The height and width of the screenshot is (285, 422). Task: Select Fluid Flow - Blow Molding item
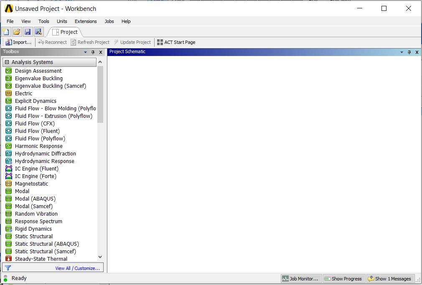[56, 109]
